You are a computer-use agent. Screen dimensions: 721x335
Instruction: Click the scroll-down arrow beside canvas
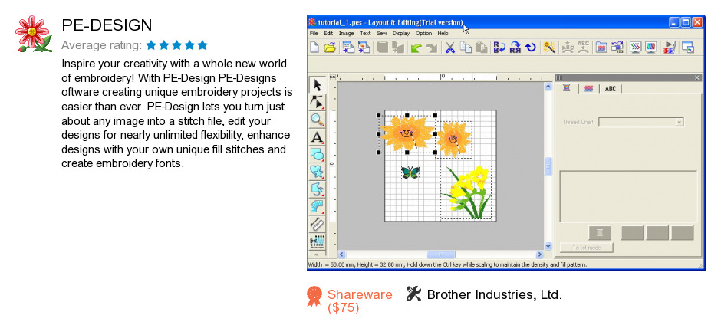[548, 246]
